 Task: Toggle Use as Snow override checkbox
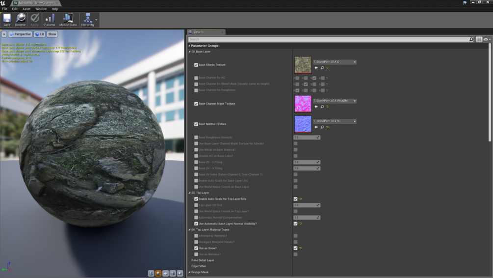(196, 248)
